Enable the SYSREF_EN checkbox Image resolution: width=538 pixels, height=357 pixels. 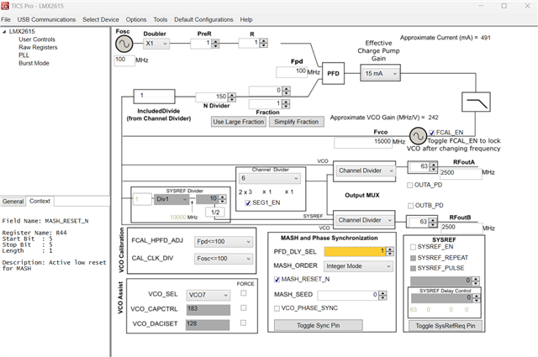[413, 247]
